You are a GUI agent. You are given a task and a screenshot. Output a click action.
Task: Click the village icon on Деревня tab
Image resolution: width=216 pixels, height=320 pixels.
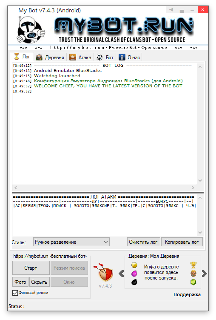click(39, 58)
